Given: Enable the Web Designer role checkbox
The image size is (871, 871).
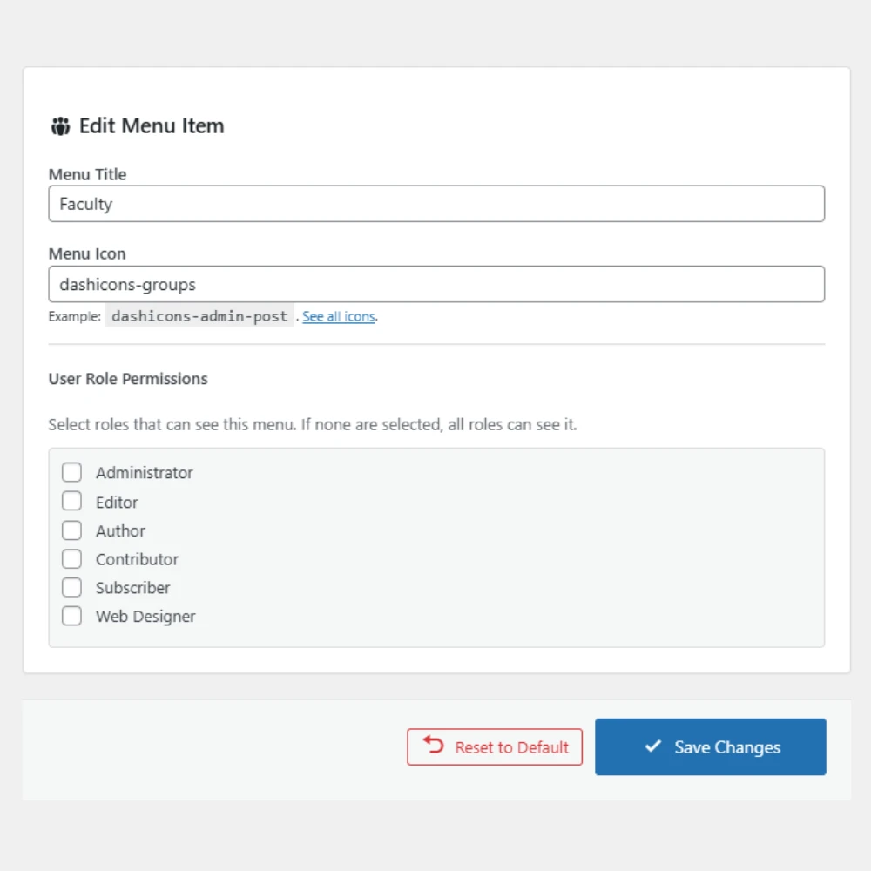Looking at the screenshot, I should [71, 617].
